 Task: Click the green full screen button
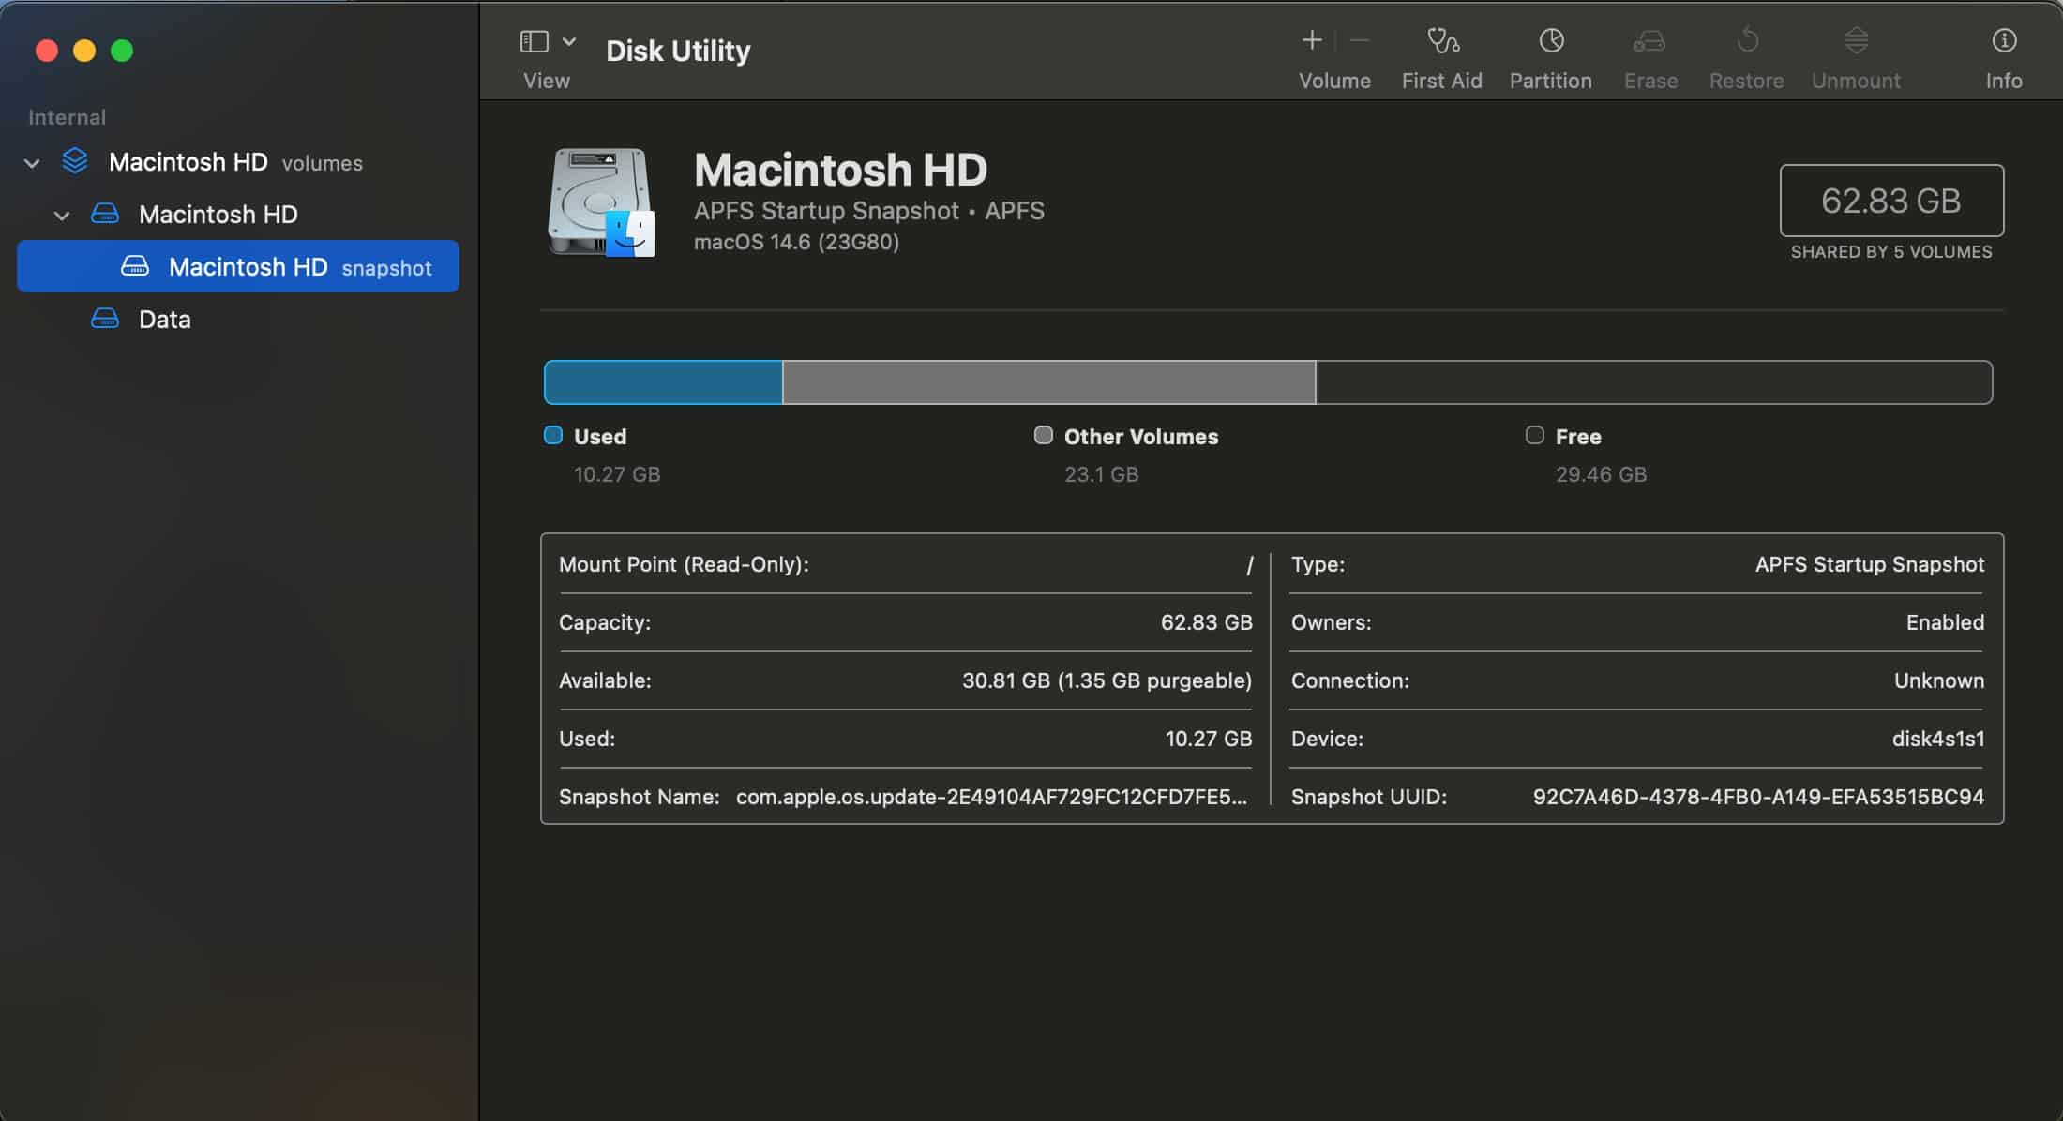click(x=122, y=51)
